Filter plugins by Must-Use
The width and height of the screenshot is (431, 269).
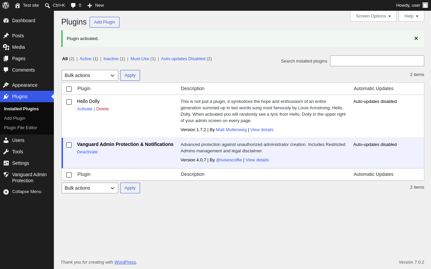point(140,59)
